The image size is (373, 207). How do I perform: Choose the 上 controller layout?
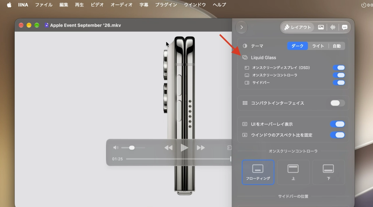click(293, 172)
